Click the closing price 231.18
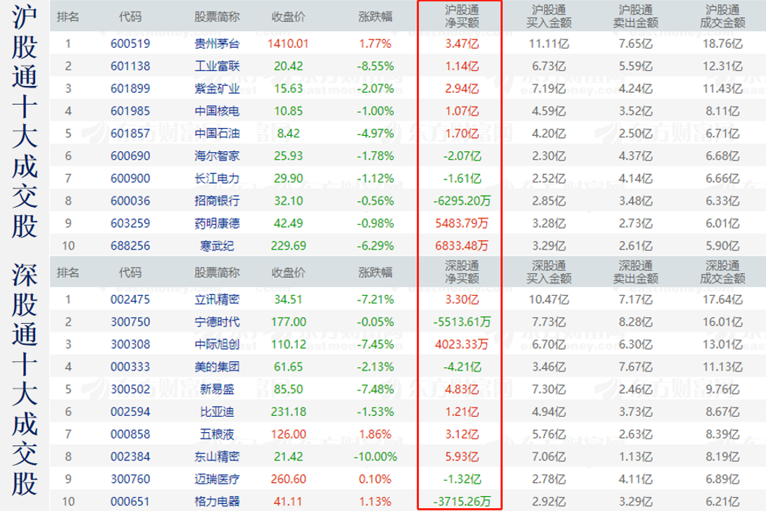Viewport: 766px width, 511px height. (288, 412)
